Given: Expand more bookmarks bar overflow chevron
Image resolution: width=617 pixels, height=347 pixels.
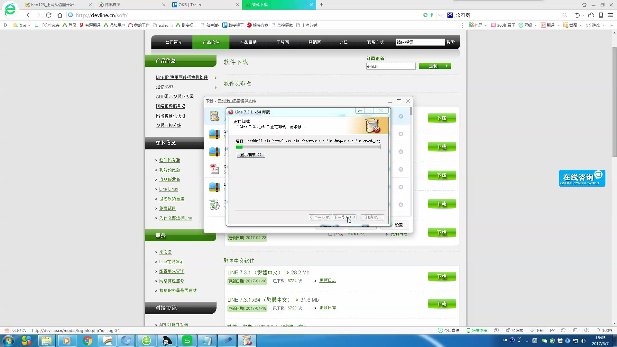Looking at the screenshot, I should (x=611, y=25).
